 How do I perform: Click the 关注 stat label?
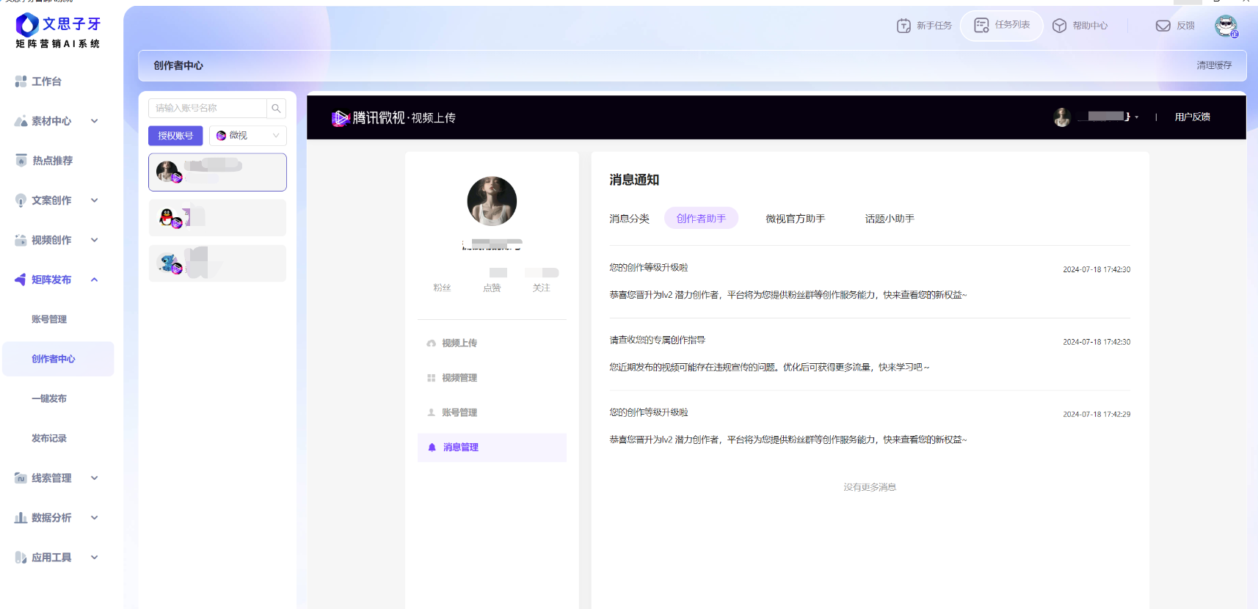coord(541,288)
